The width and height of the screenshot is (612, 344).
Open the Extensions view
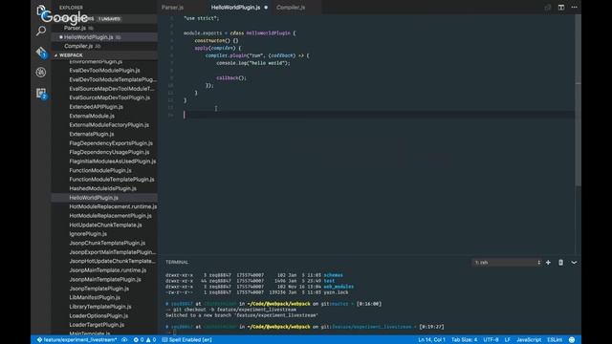click(x=41, y=94)
